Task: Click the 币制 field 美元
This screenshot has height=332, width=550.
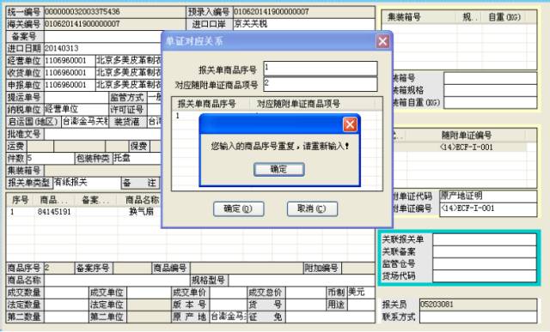Action: 361,293
